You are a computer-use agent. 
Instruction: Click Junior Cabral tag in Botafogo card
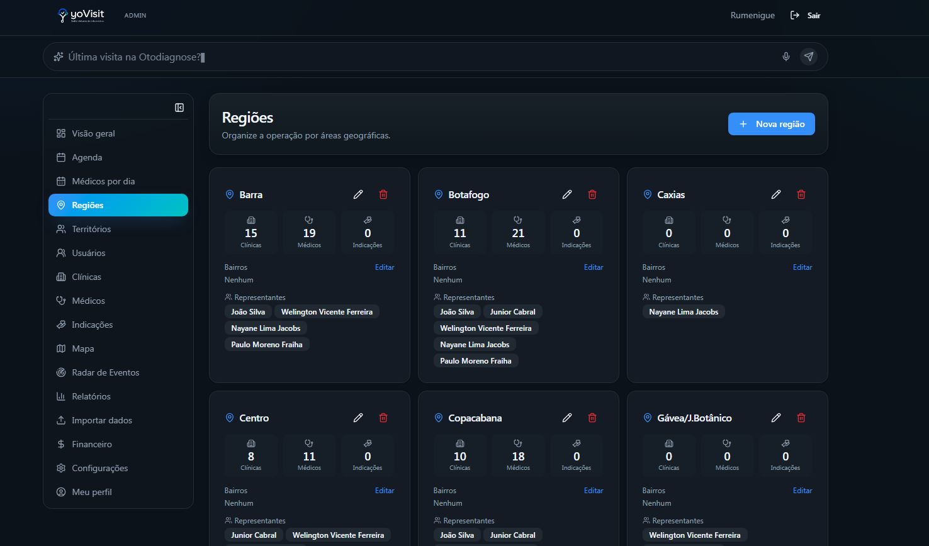pyautogui.click(x=513, y=312)
